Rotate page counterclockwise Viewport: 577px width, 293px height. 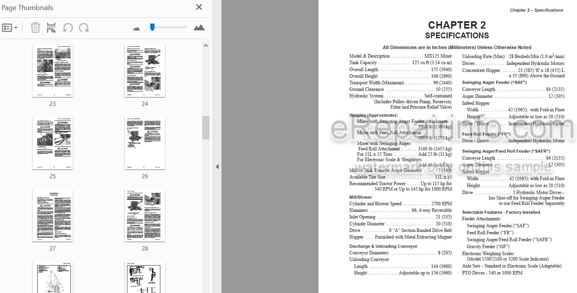coord(68,28)
